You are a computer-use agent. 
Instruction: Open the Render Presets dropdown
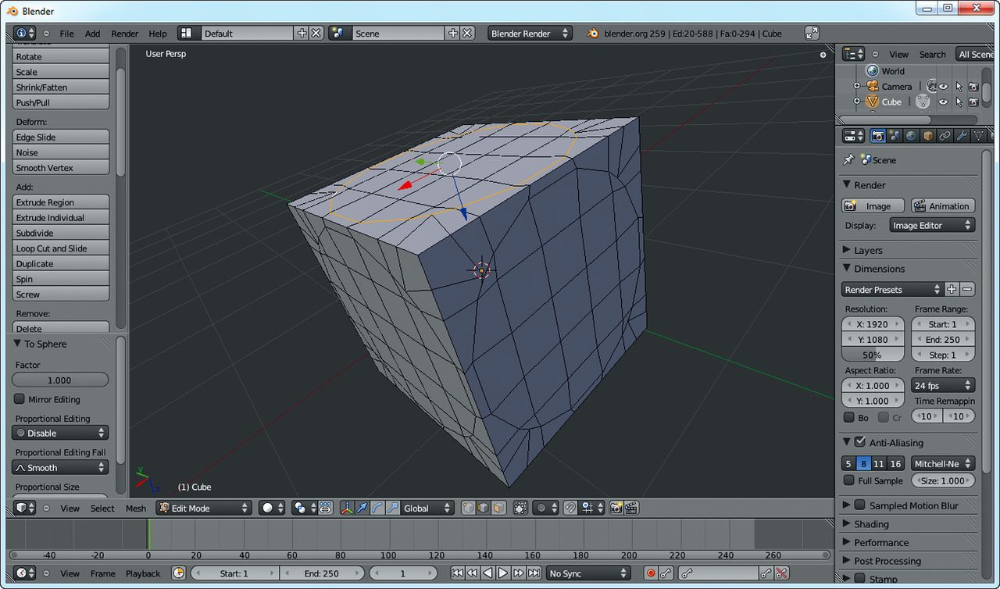click(x=892, y=289)
